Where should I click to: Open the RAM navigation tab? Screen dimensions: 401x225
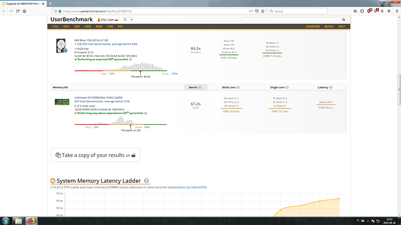tap(99, 27)
